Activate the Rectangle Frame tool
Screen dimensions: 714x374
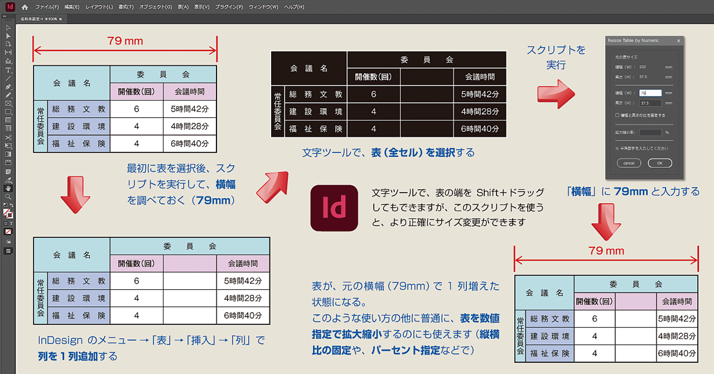pos(8,103)
